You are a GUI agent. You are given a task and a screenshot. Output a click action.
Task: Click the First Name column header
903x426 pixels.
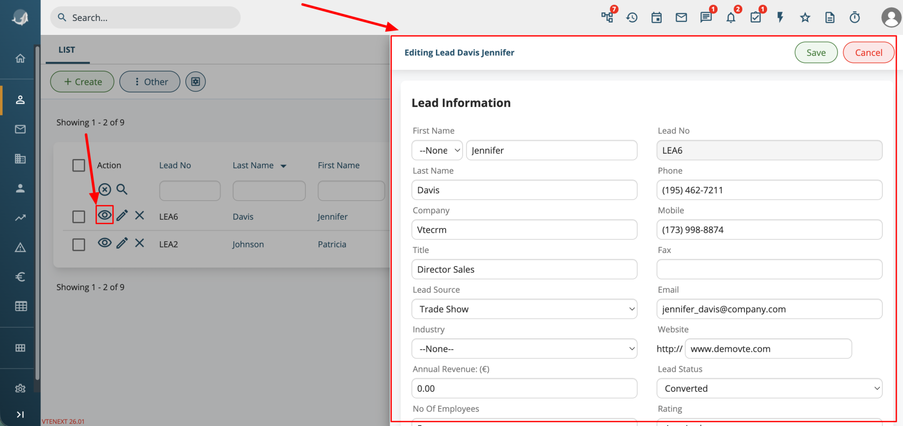click(x=339, y=165)
